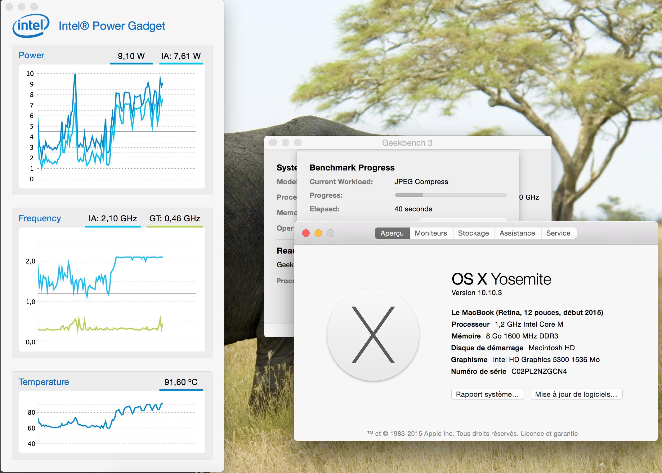Image resolution: width=662 pixels, height=473 pixels.
Task: Click the grayed zoom button of About window
Action: (331, 233)
